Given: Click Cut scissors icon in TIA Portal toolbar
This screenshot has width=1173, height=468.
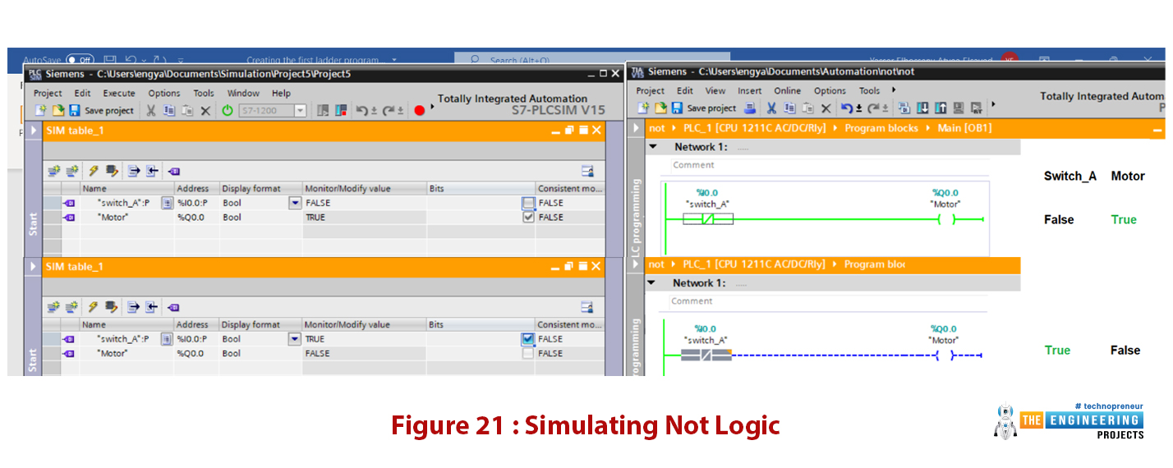Looking at the screenshot, I should 771,108.
